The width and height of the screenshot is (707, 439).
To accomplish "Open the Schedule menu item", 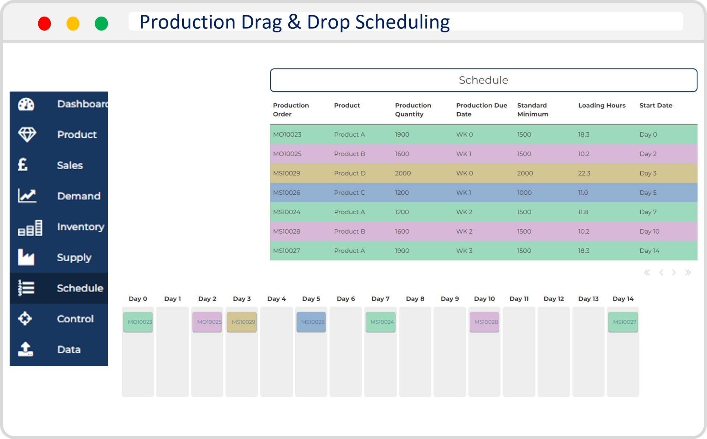I will click(80, 288).
